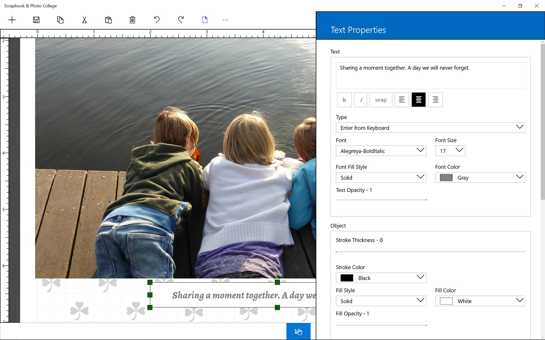Click the Text Opacity slider track

tap(381, 200)
